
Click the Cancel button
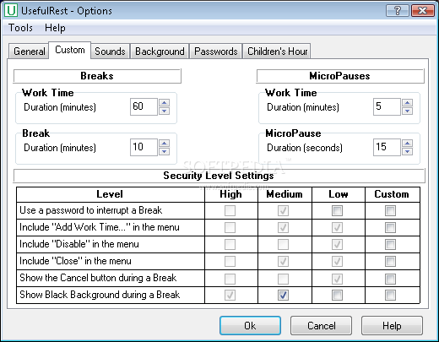[x=321, y=326]
